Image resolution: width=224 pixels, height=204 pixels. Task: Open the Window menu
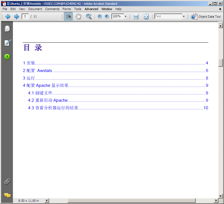tap(107, 9)
